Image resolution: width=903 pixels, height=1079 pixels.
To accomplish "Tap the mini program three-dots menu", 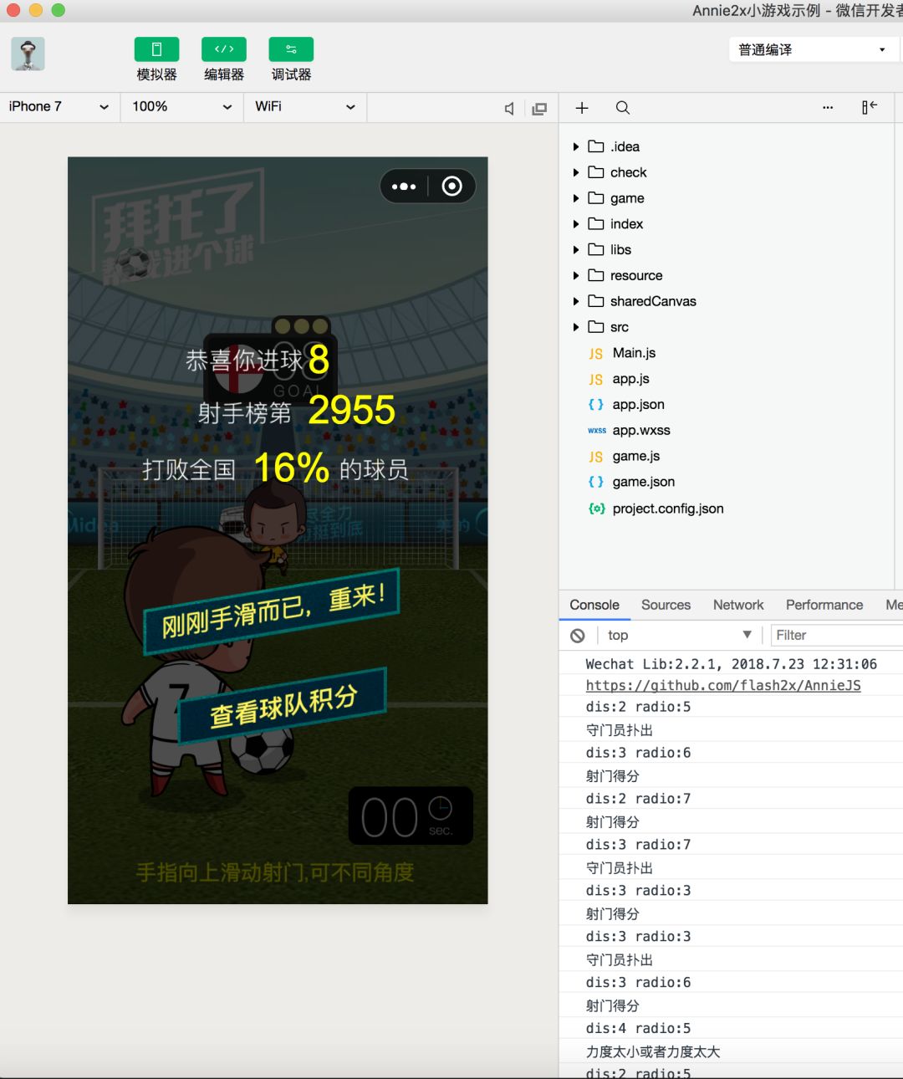I will [x=404, y=187].
